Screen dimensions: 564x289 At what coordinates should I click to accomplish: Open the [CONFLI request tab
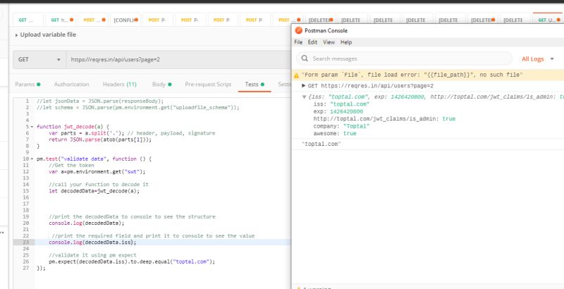(x=125, y=20)
